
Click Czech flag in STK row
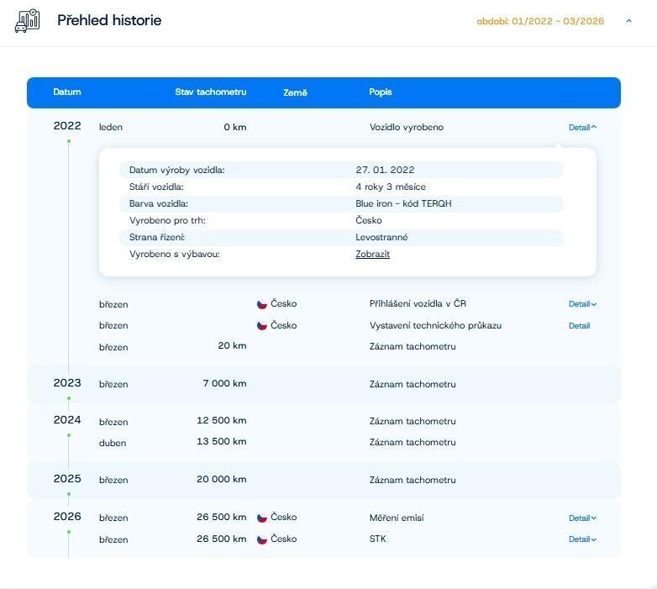pyautogui.click(x=262, y=539)
